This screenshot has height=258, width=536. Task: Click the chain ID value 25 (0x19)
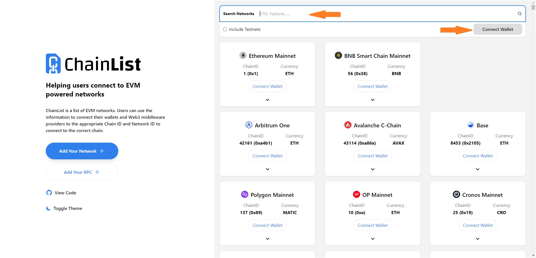pos(463,213)
